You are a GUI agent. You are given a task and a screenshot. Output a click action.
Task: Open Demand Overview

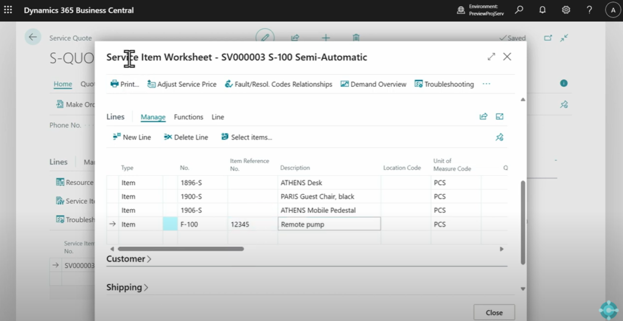coord(374,84)
